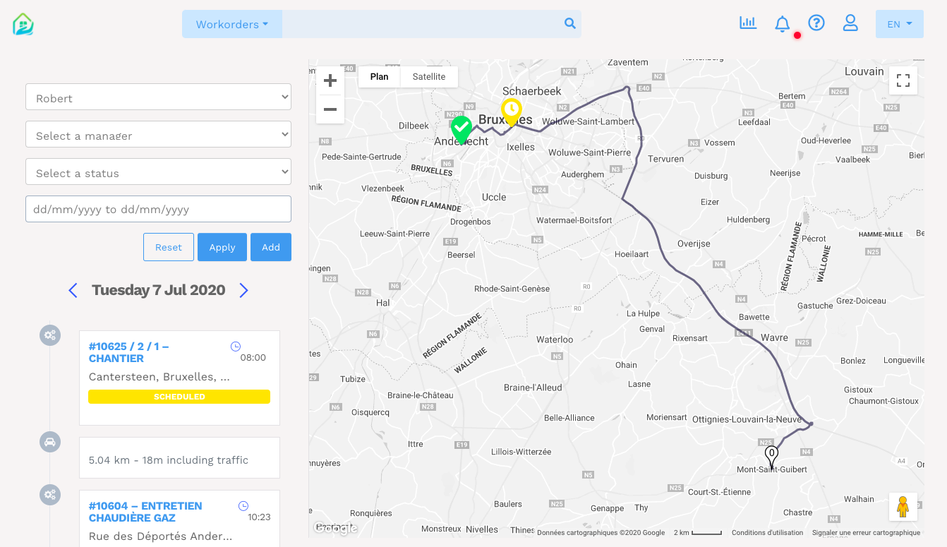Select the Street View pegman on the map
Viewport: 947px width, 547px height.
903,507
